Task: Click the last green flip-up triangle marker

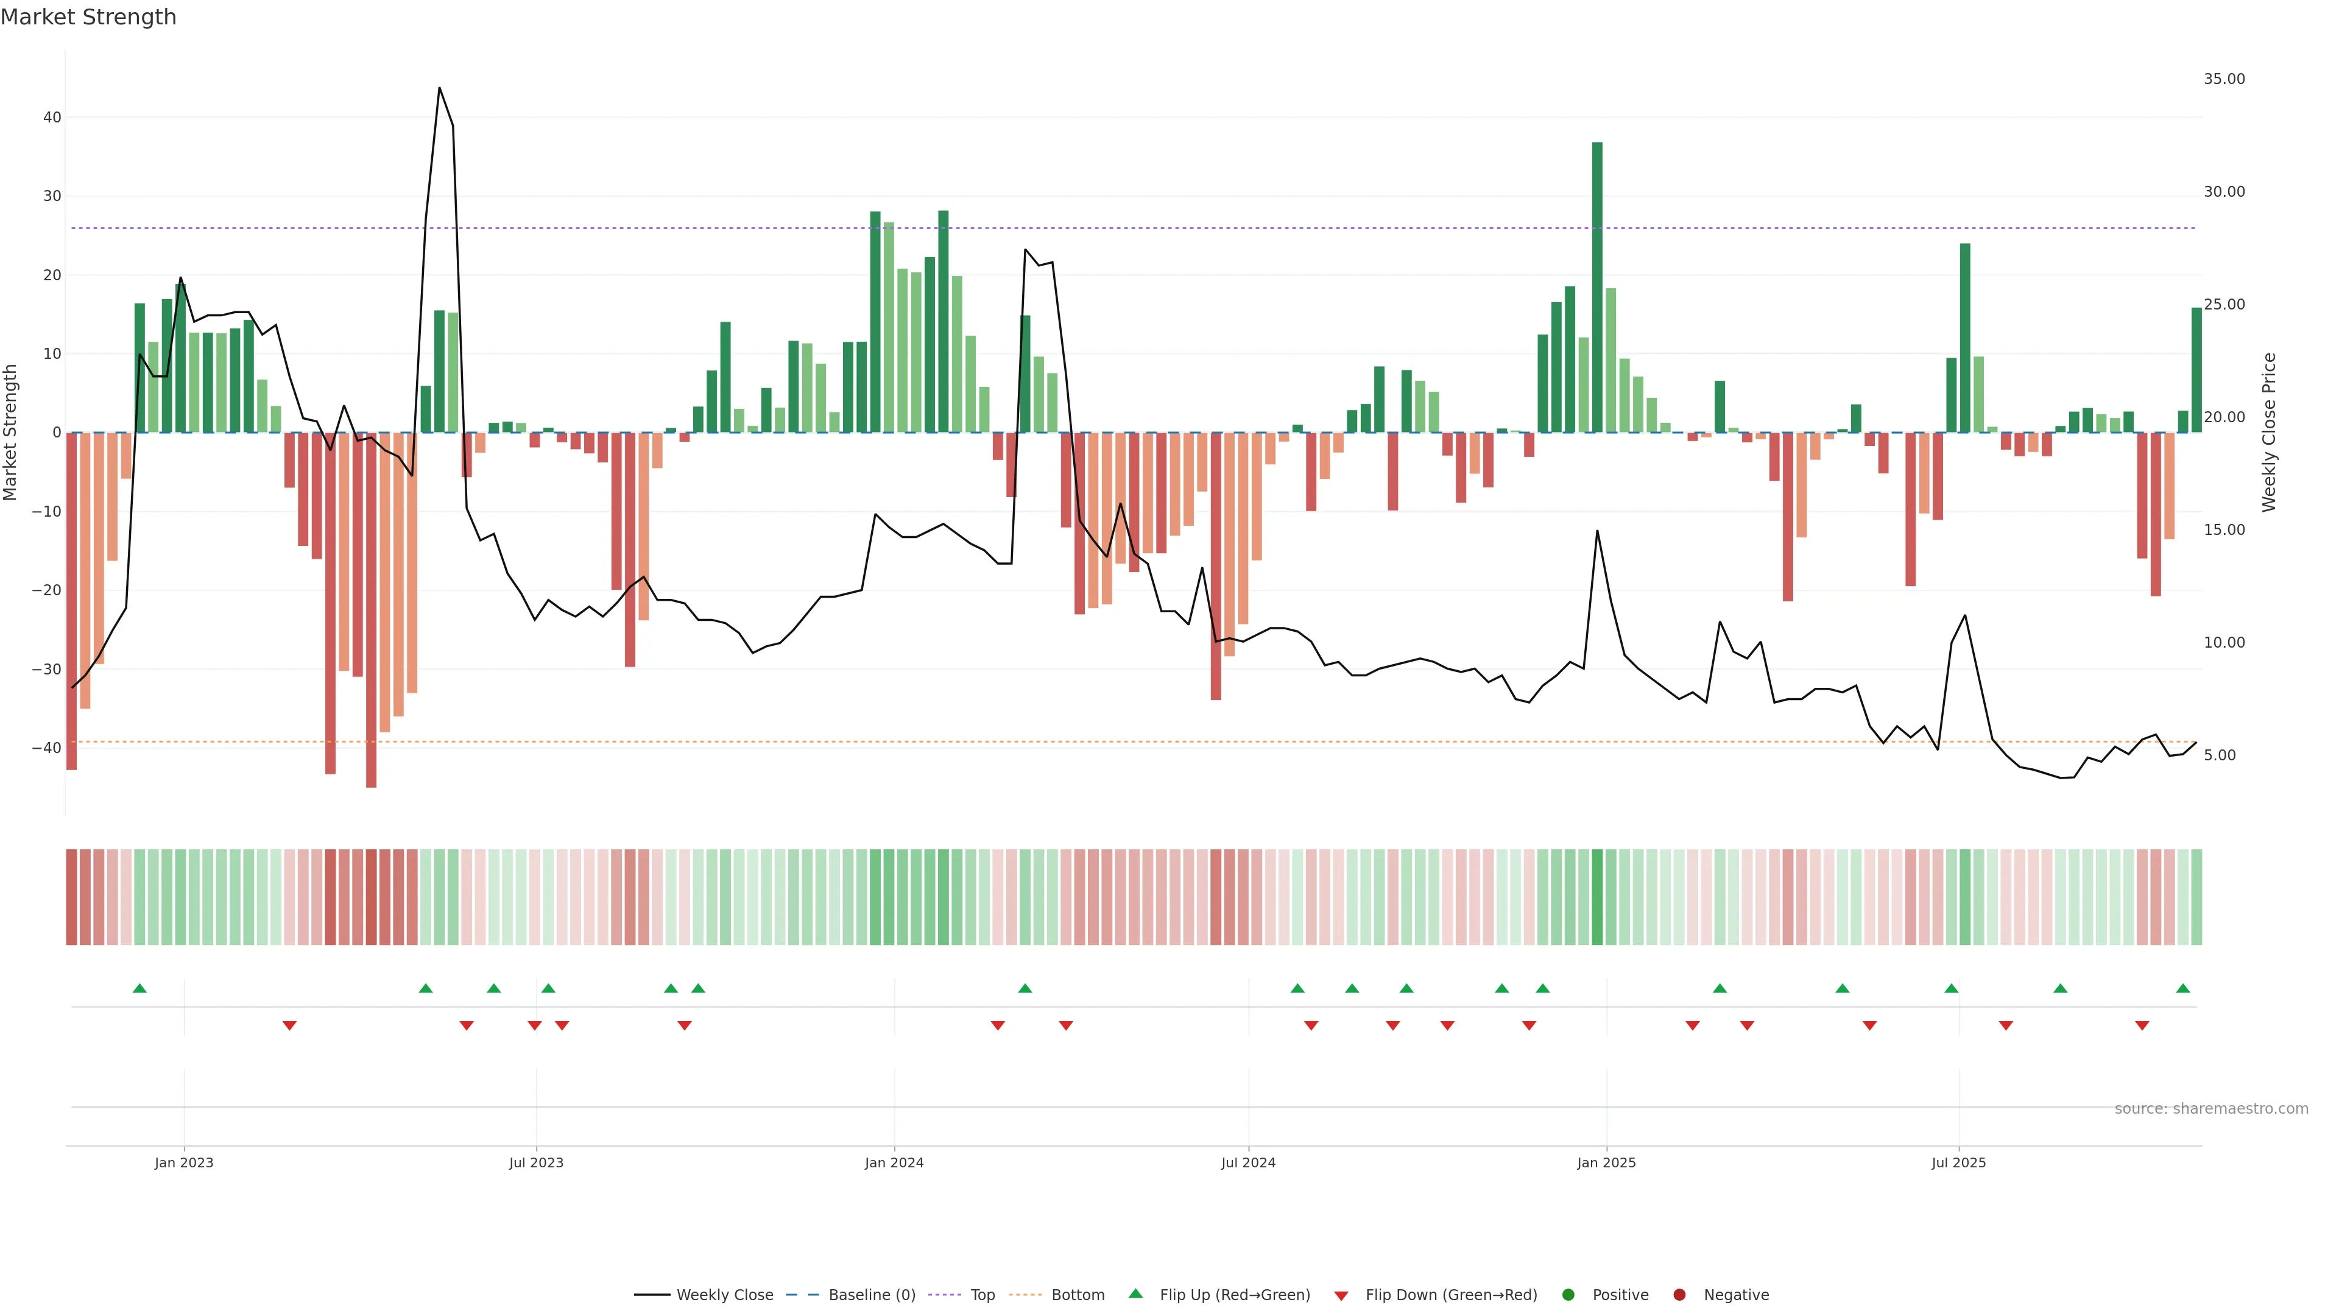Action: coord(2183,988)
